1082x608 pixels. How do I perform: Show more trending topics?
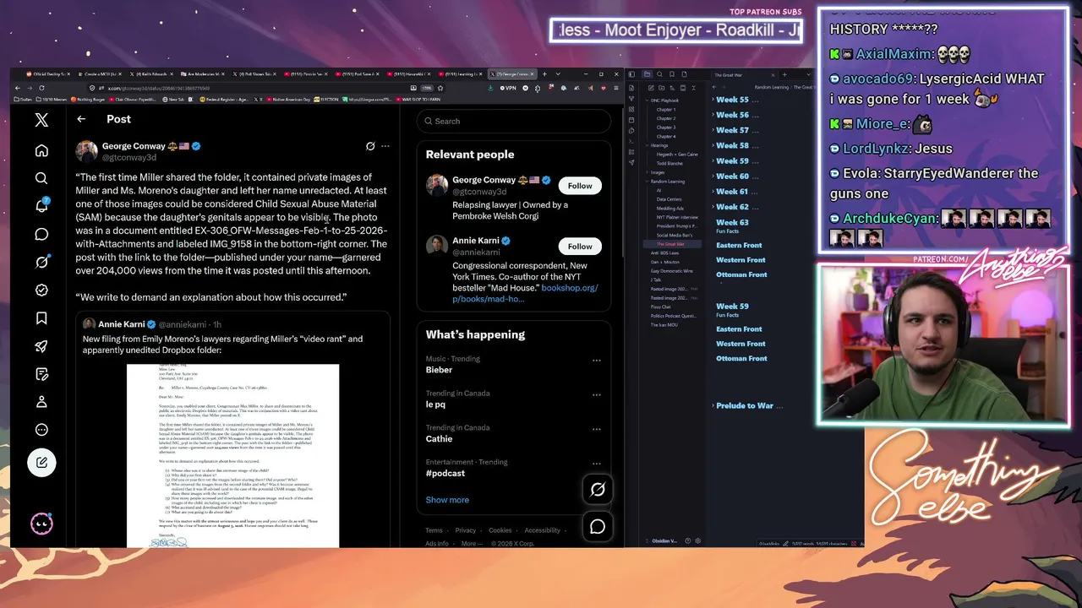447,500
